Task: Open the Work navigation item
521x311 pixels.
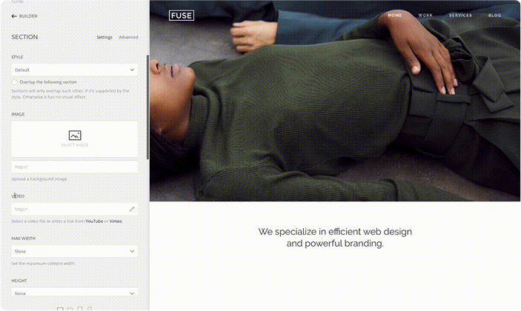Action: click(x=425, y=16)
